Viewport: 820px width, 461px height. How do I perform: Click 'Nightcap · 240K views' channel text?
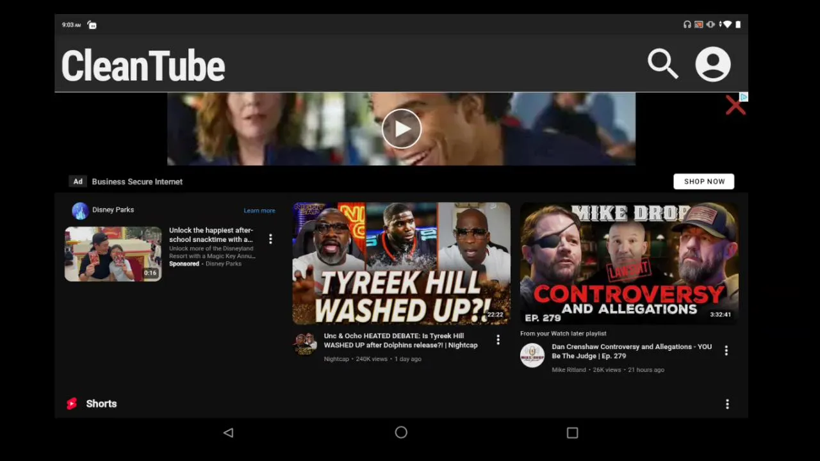coord(356,359)
